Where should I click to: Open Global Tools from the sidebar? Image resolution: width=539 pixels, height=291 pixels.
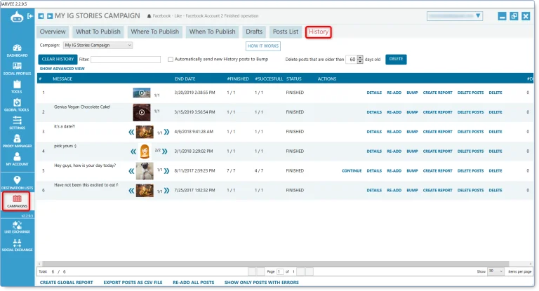(17, 104)
